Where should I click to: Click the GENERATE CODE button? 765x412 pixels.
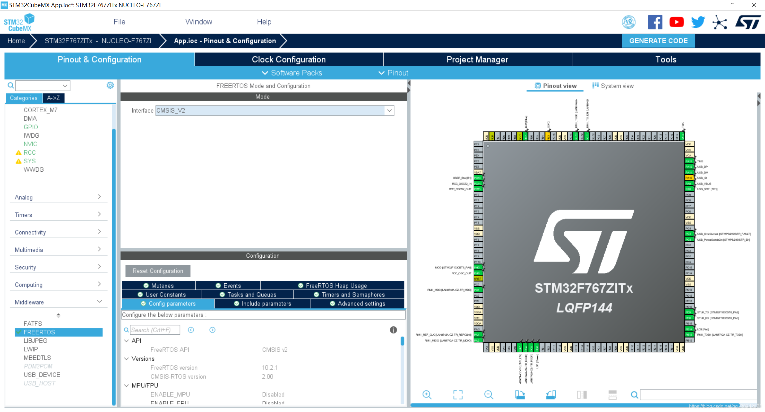pyautogui.click(x=658, y=41)
